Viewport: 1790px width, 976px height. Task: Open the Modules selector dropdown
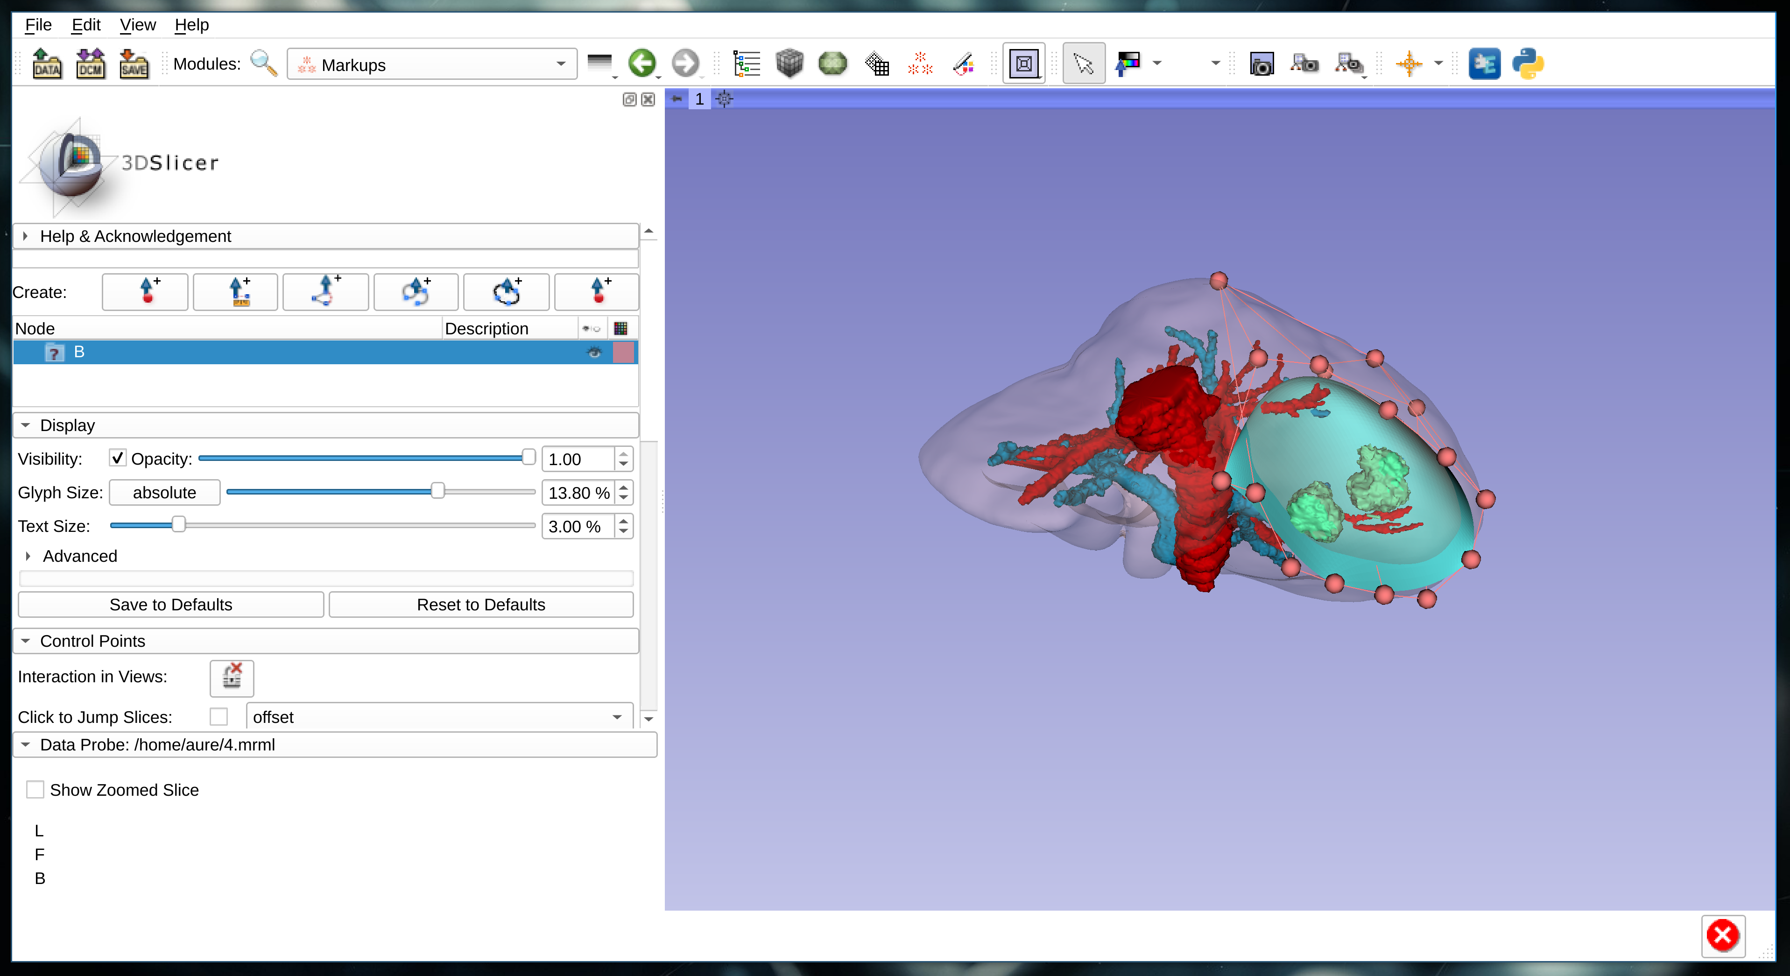click(x=561, y=64)
